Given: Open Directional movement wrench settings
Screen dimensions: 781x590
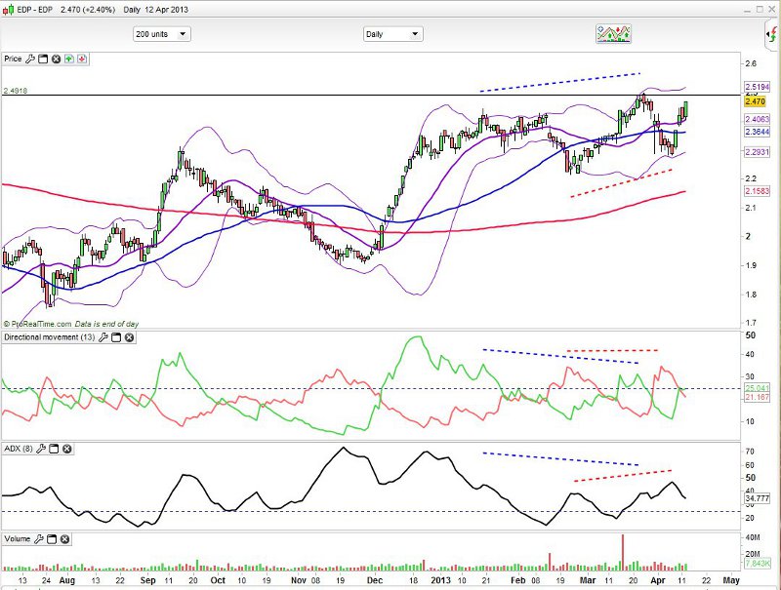Looking at the screenshot, I should tap(103, 337).
